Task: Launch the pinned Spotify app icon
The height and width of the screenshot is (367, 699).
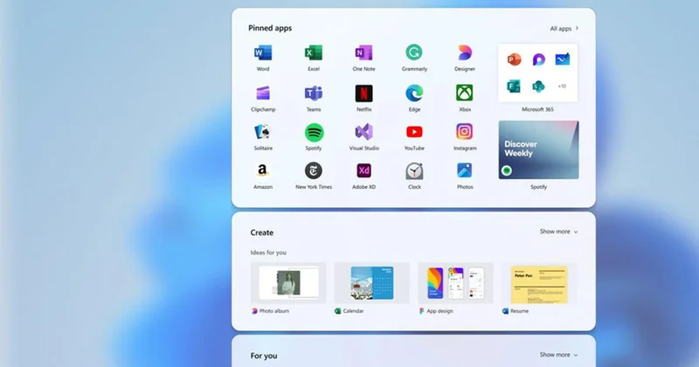Action: point(314,133)
